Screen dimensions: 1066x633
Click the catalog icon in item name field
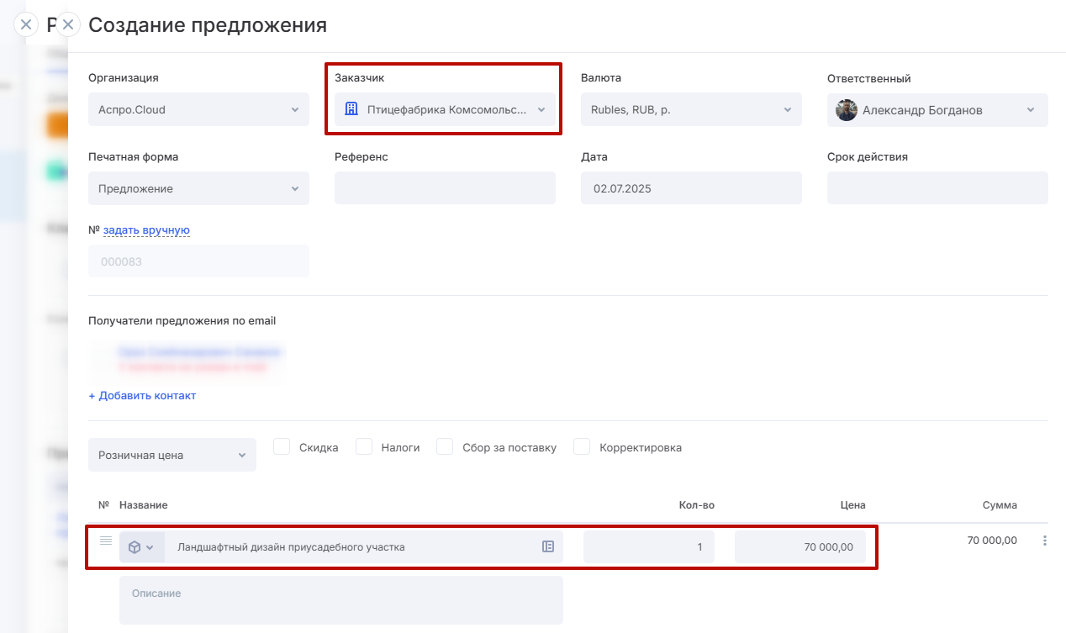pyautogui.click(x=548, y=546)
